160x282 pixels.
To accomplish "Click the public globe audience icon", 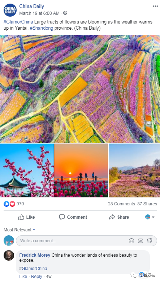I will [65, 13].
